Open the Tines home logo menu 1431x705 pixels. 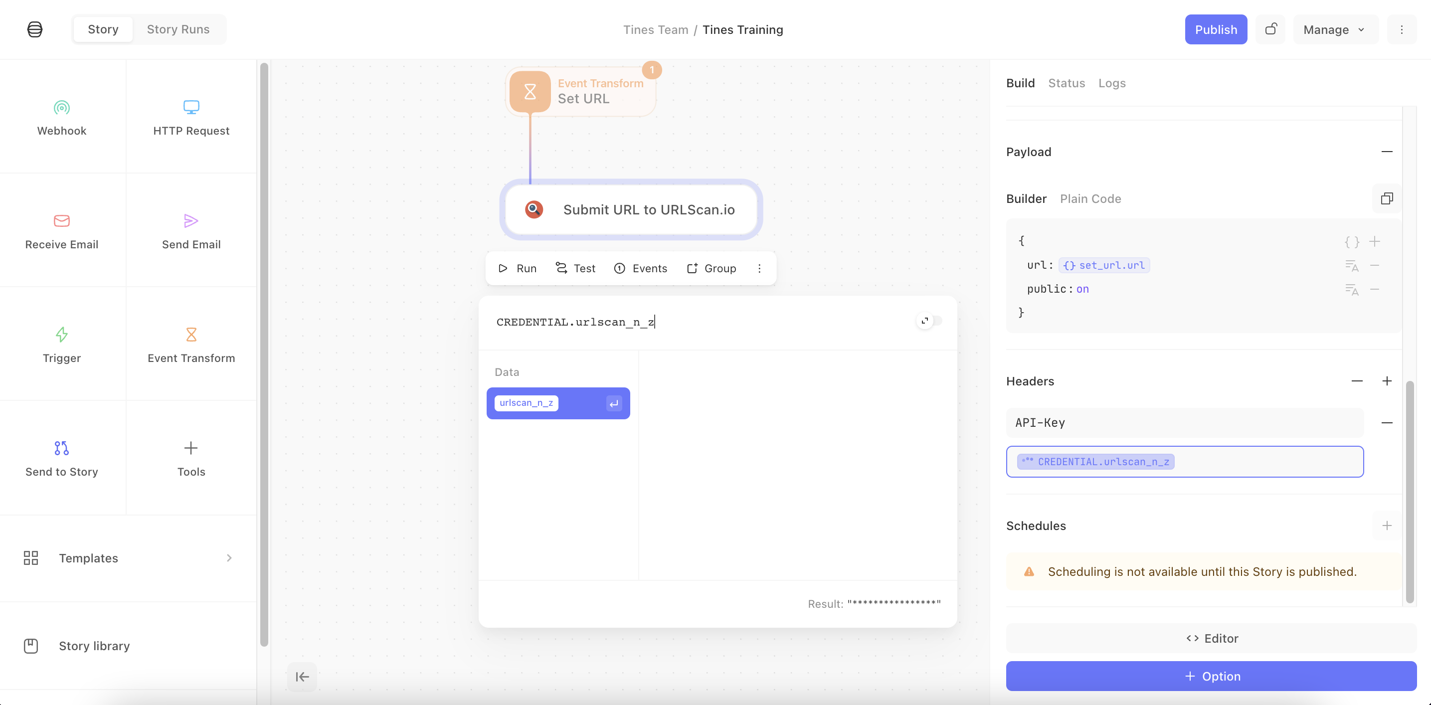pos(34,29)
